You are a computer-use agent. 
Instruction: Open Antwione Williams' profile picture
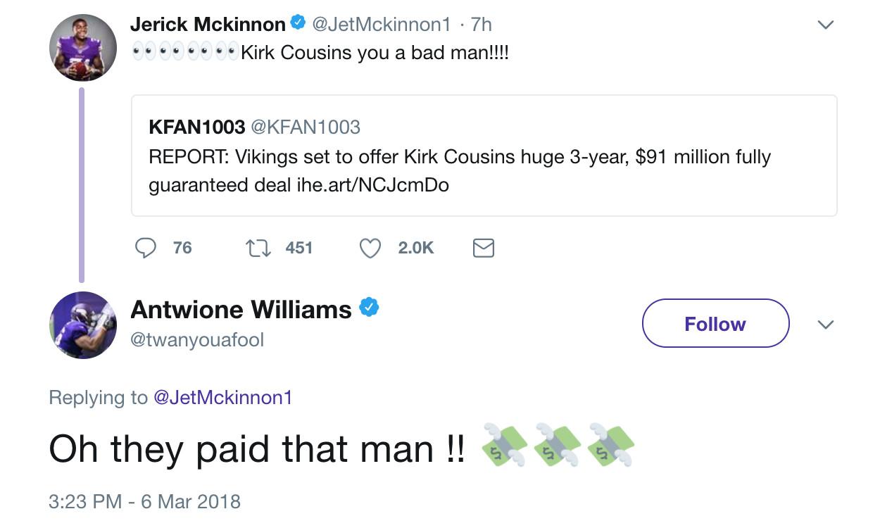[x=83, y=325]
